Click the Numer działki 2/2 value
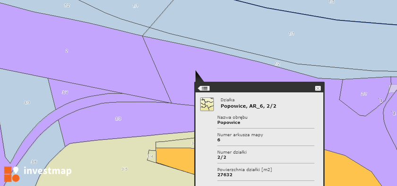This screenshot has width=397, height=186. (x=222, y=157)
